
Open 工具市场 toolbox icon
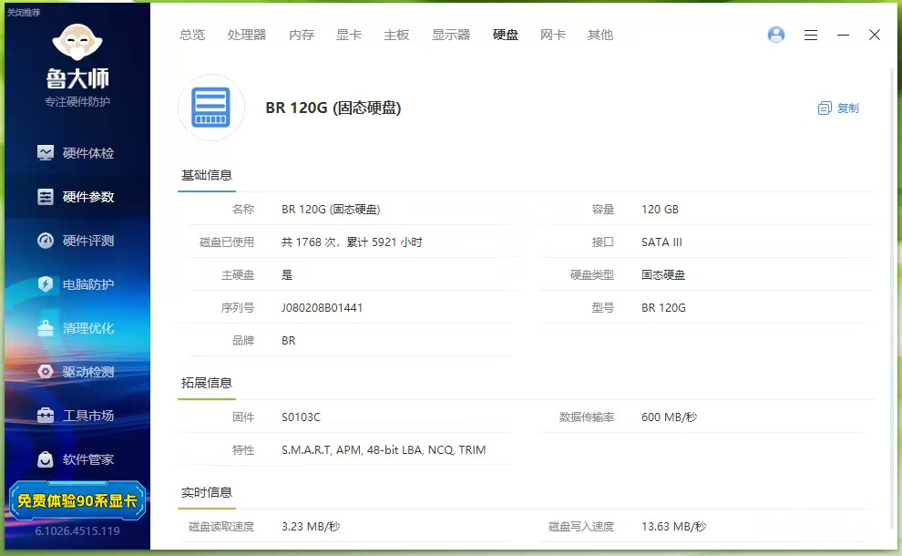[x=46, y=416]
